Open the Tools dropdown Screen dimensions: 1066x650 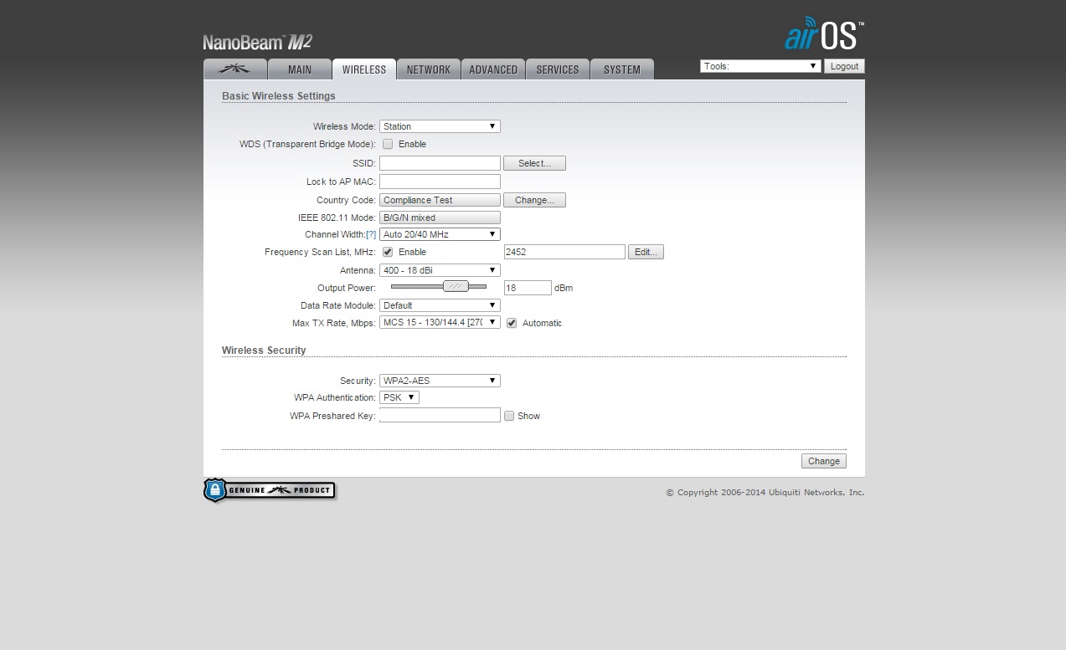pos(760,66)
